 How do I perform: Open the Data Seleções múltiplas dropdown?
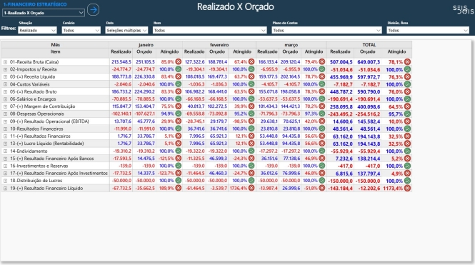126,30
